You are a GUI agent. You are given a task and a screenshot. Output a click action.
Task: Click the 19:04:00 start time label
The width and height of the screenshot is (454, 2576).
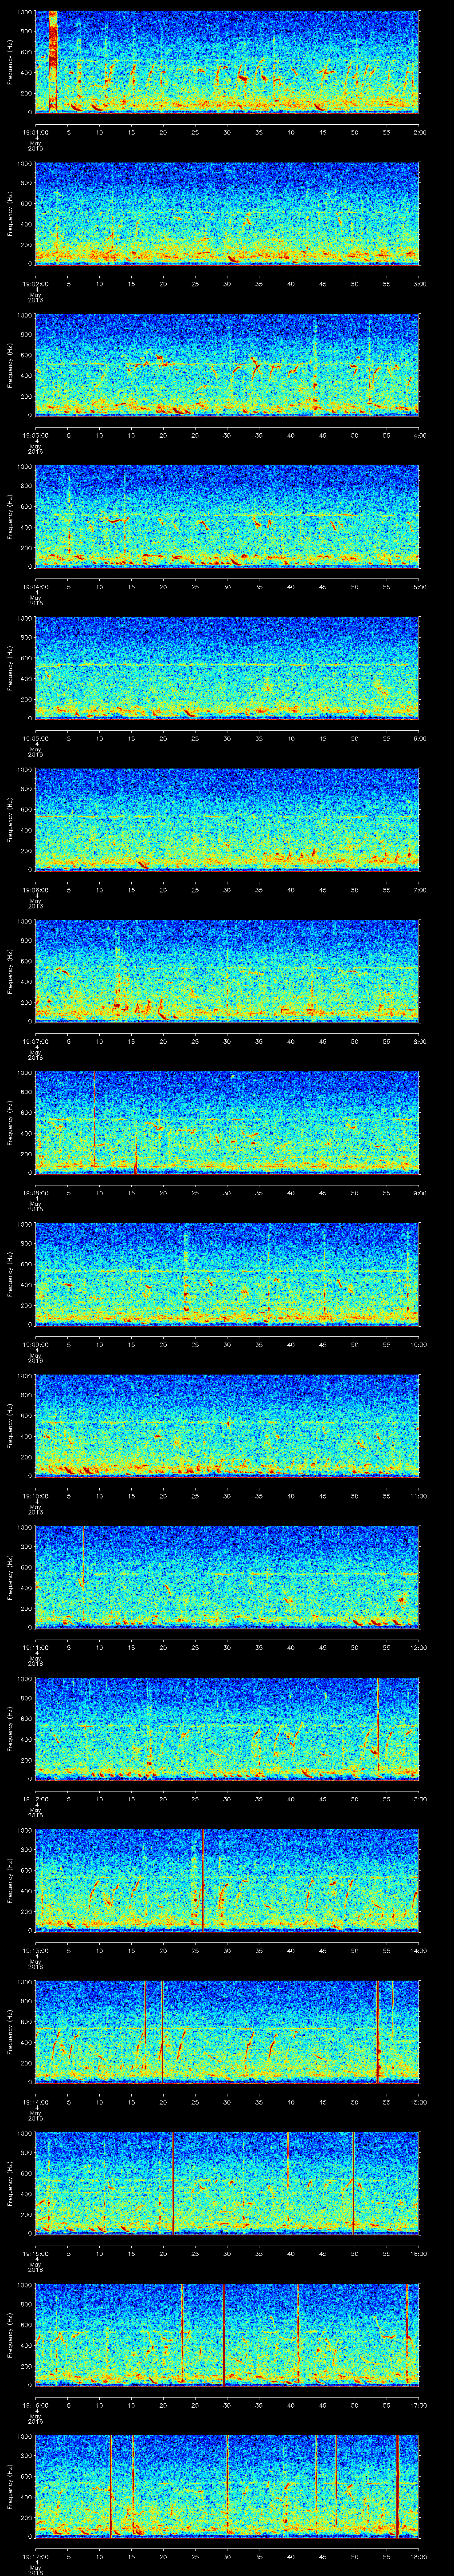tap(35, 586)
